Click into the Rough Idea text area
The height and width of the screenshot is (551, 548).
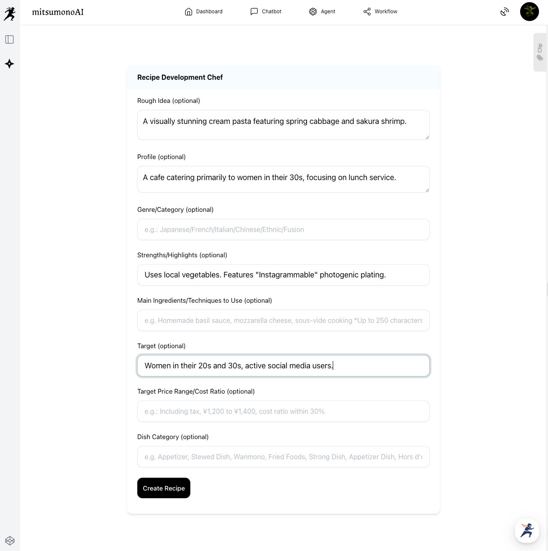pos(283,125)
